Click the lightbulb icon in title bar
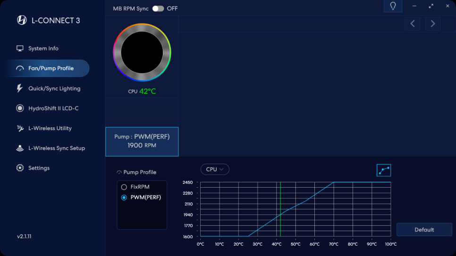The width and height of the screenshot is (456, 256). (393, 6)
